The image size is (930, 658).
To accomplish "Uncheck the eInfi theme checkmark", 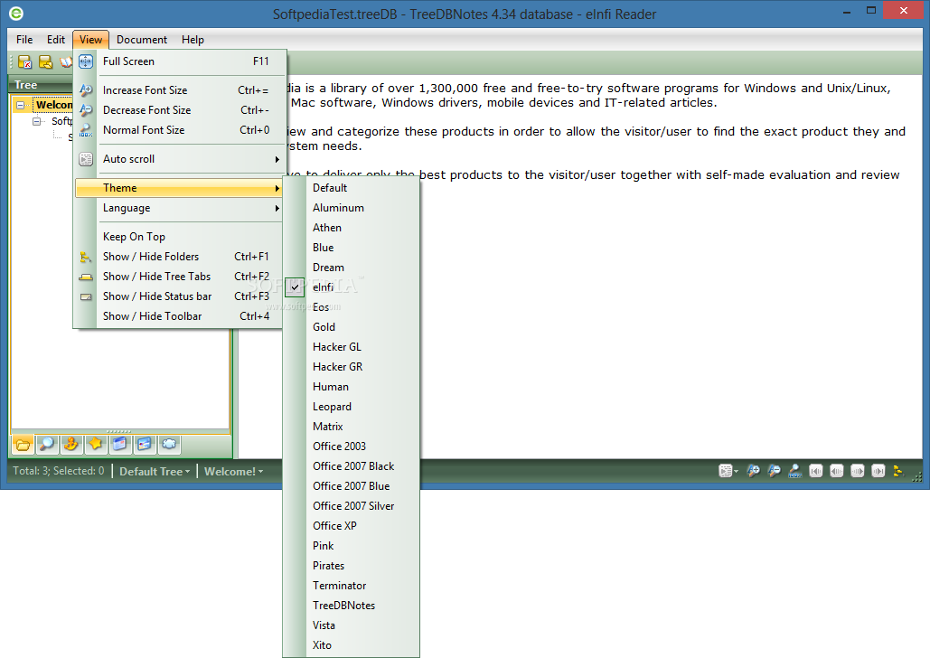I will (x=295, y=287).
